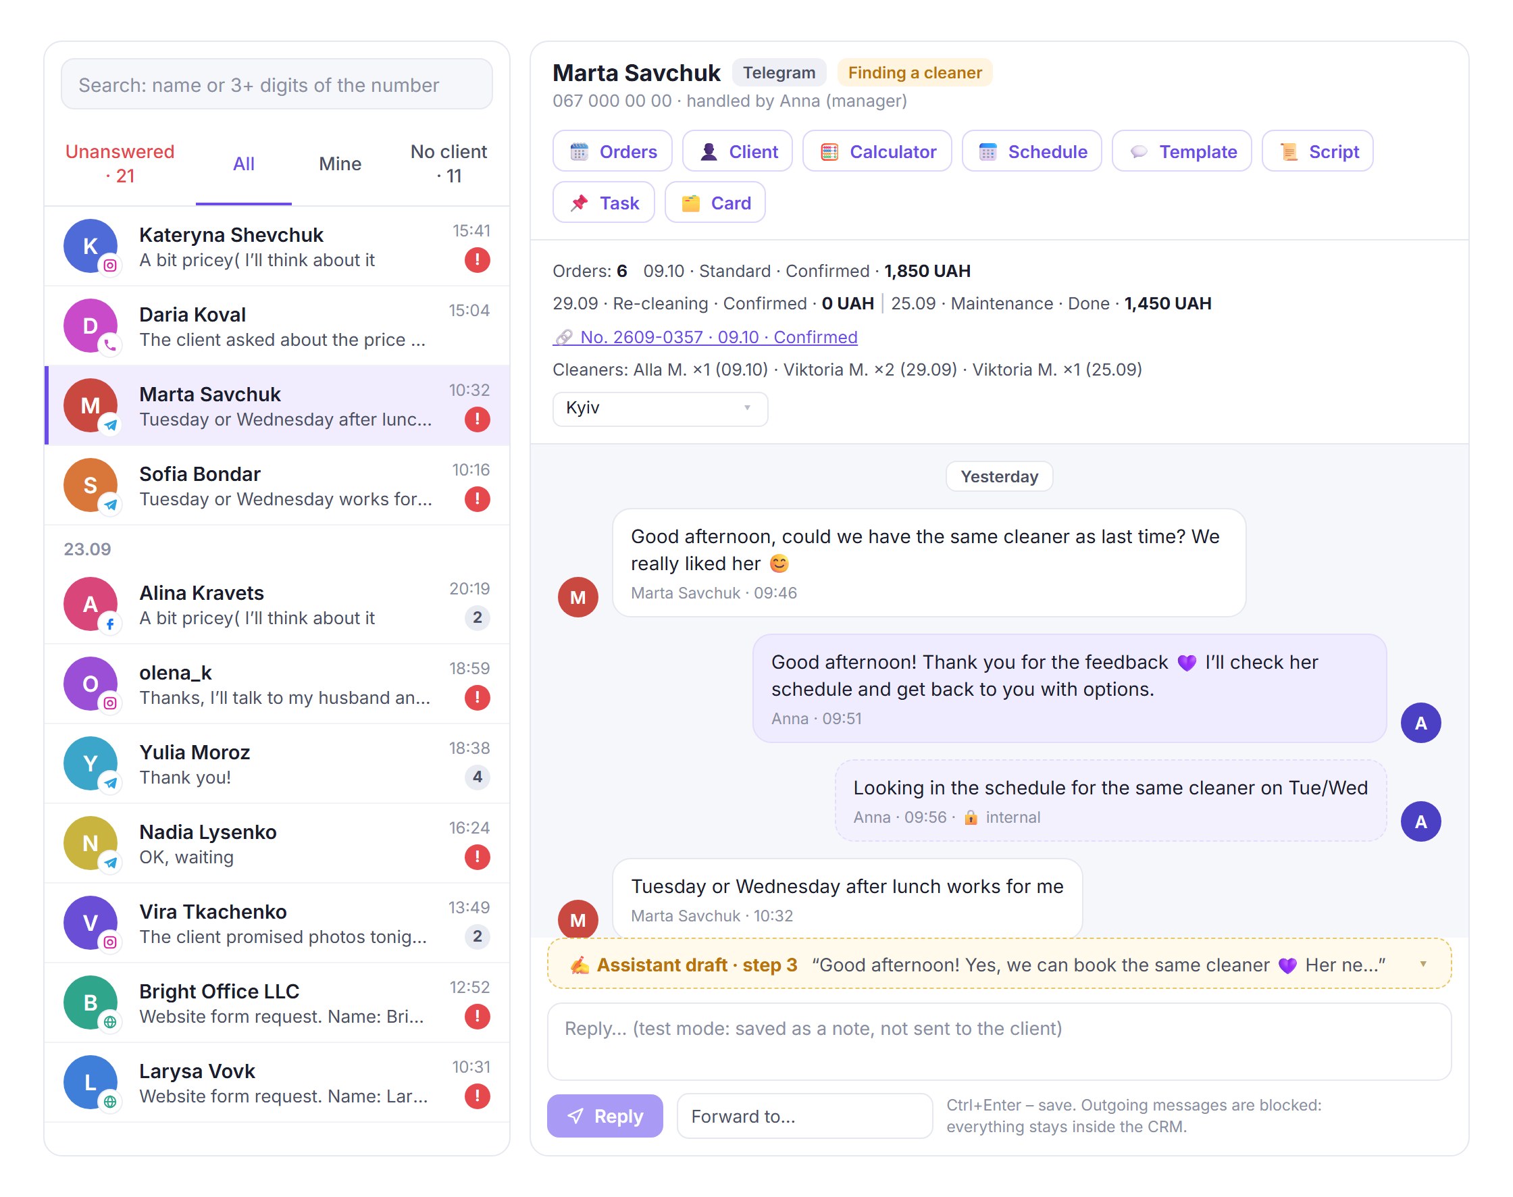
Task: Click the message "Tuesday or Wednesday after lunch works for me"
Action: pos(847,899)
